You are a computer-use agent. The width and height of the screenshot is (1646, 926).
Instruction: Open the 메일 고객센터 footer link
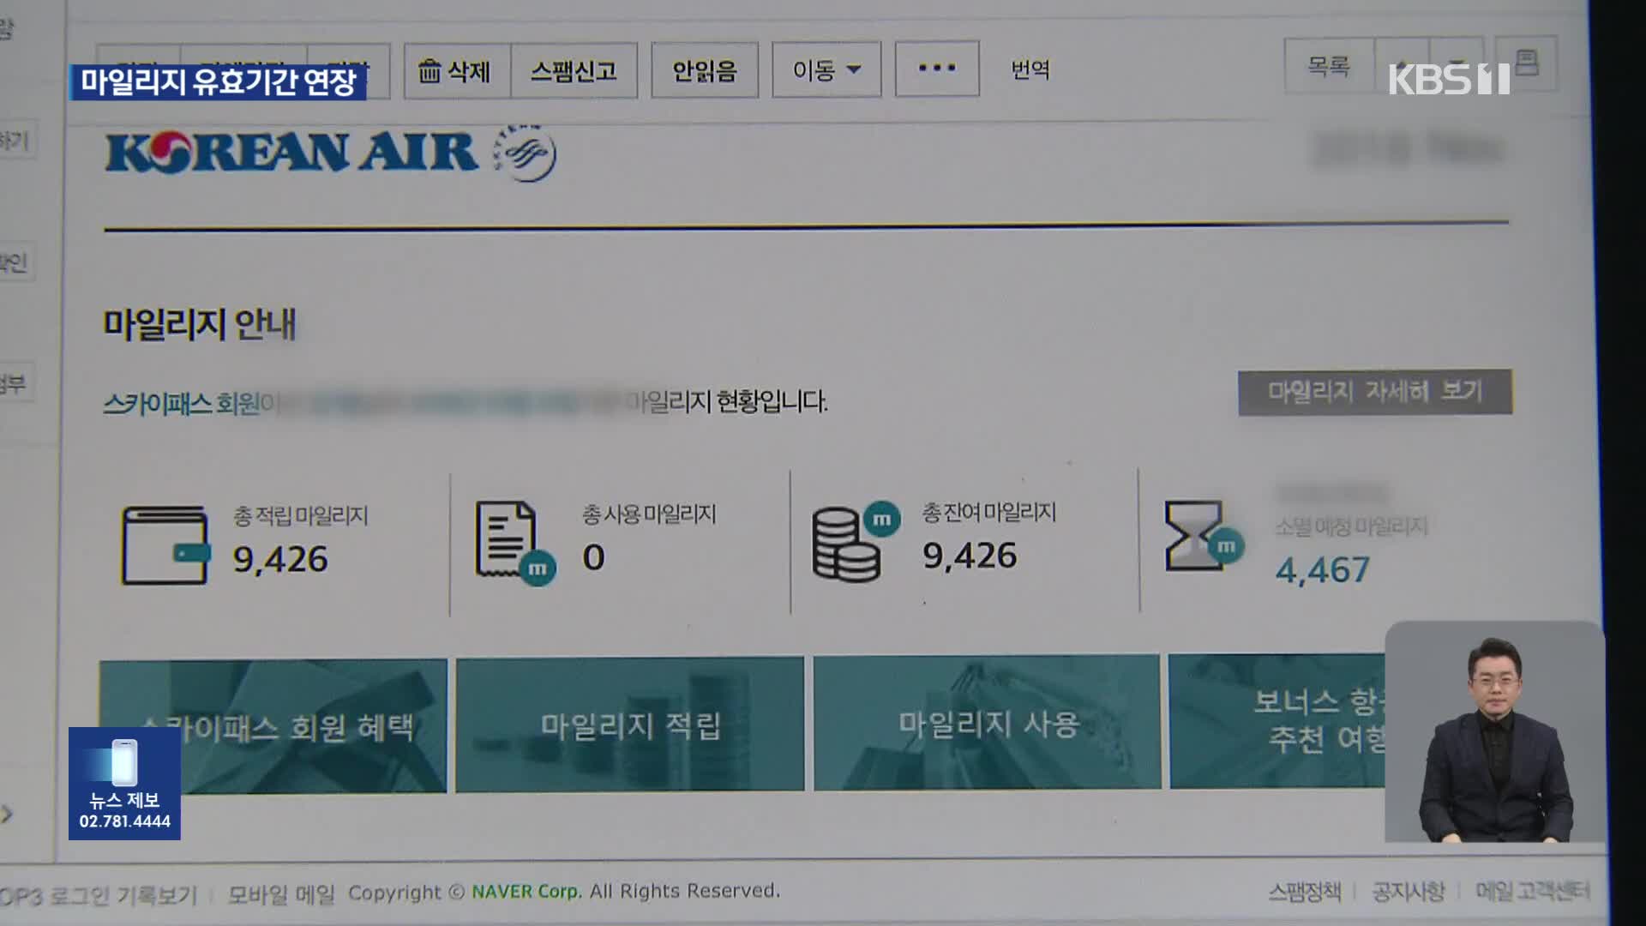tap(1533, 891)
